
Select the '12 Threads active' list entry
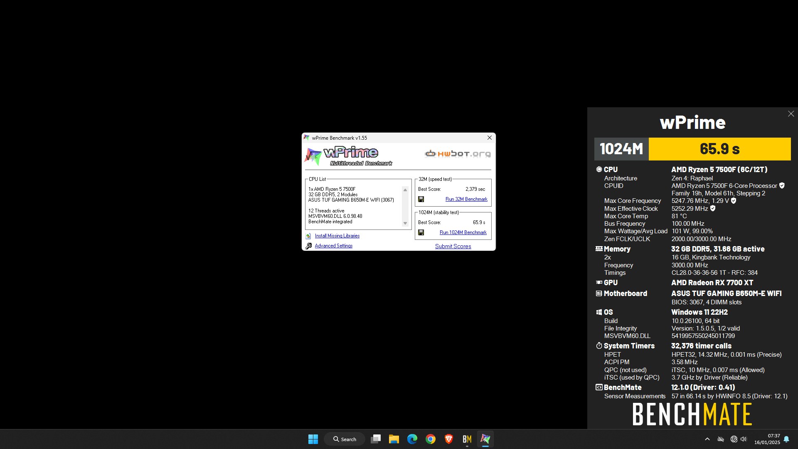pos(326,211)
